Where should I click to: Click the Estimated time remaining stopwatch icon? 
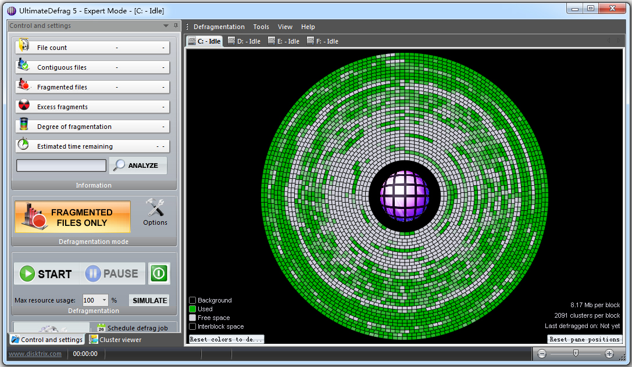click(23, 143)
